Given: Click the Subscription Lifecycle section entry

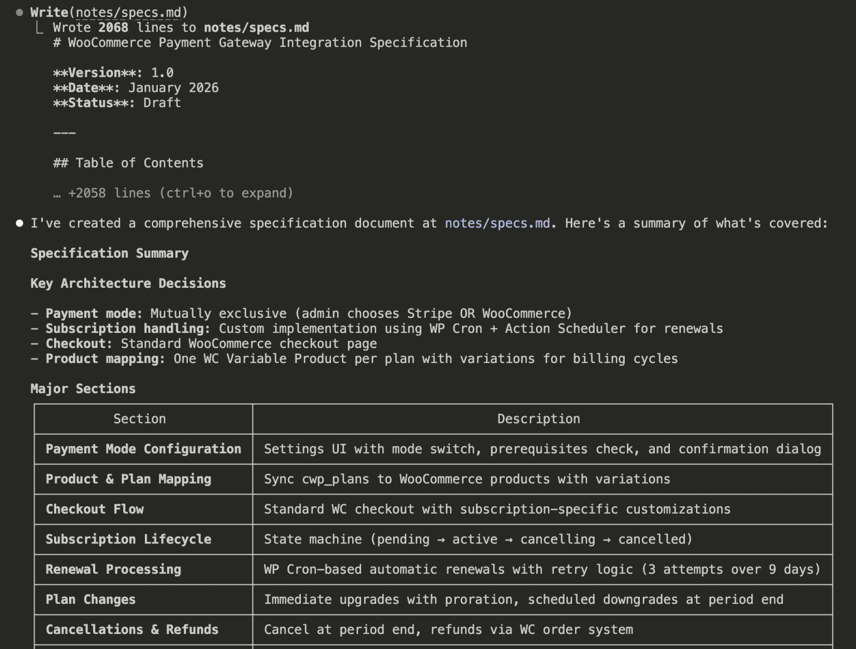Looking at the screenshot, I should click(129, 539).
